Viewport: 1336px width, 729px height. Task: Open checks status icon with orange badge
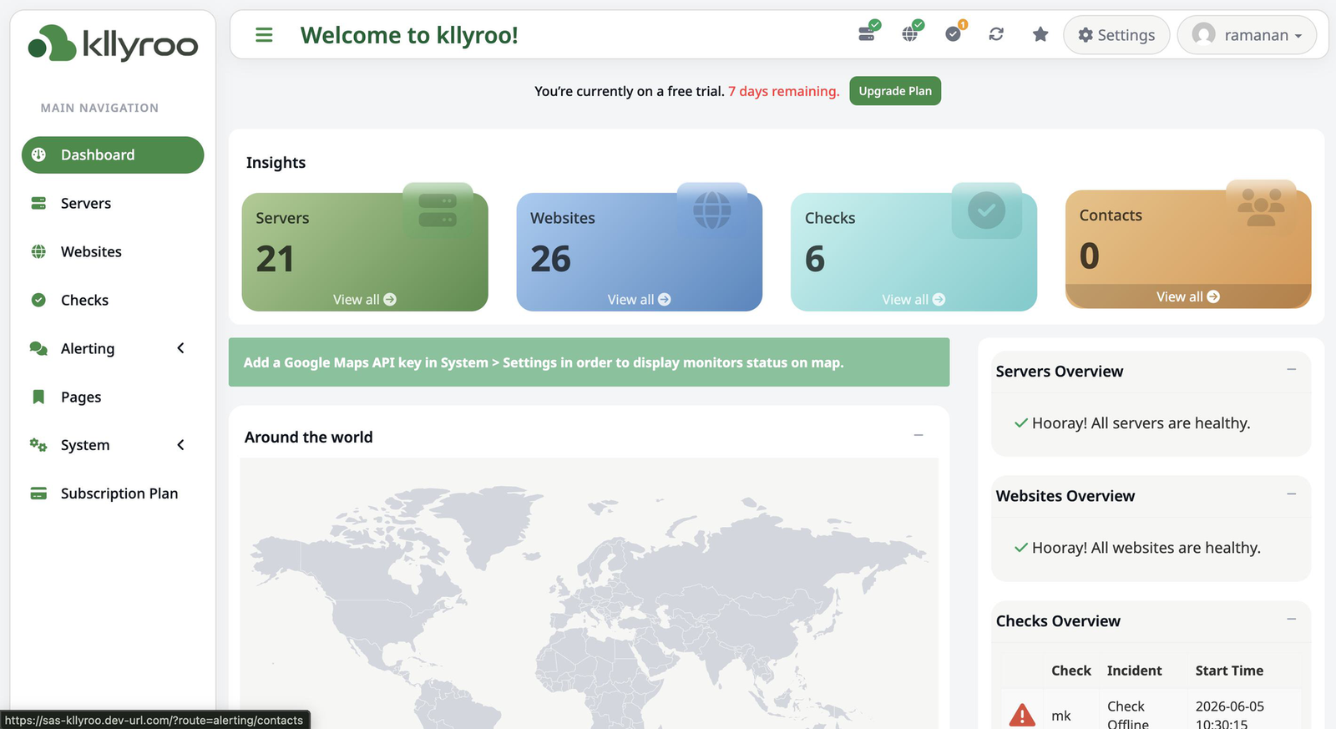(954, 33)
